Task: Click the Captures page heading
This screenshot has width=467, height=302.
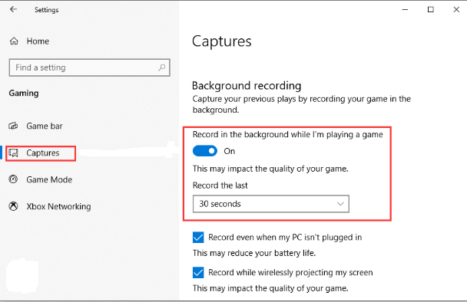Action: tap(221, 41)
